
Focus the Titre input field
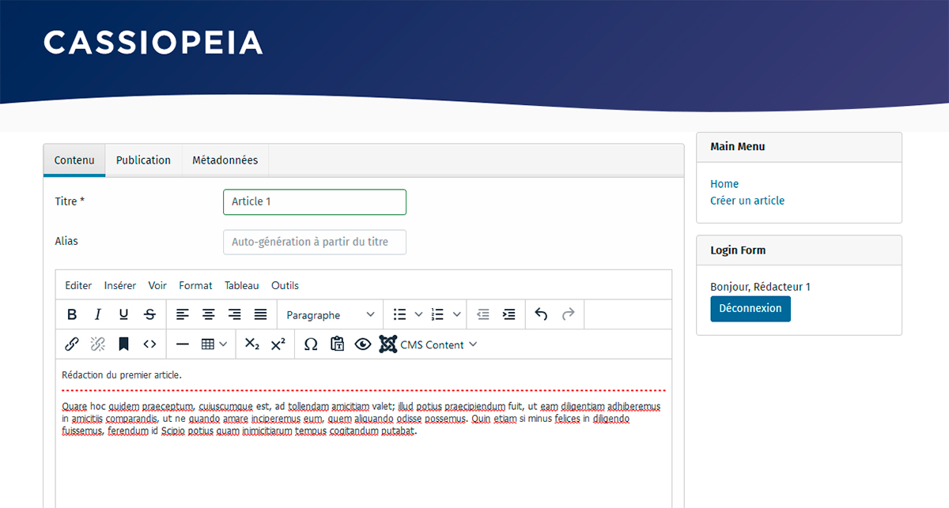[315, 201]
